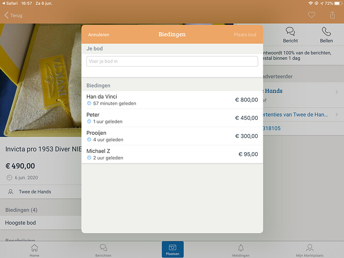Tap the € 300,00 bid amount
Viewport: 344px width, 258px height.
pyautogui.click(x=246, y=136)
